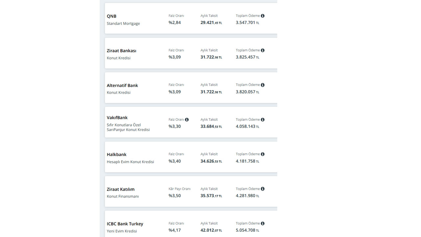Click Ziraat Katılım Konut Finansmanı product name
Screen dimensions: 421x237
coord(123,197)
